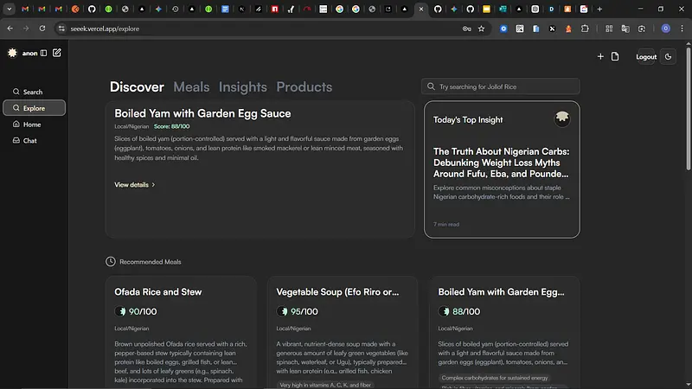692x389 pixels.
Task: Click the plus icon in the app header
Action: pyautogui.click(x=601, y=57)
